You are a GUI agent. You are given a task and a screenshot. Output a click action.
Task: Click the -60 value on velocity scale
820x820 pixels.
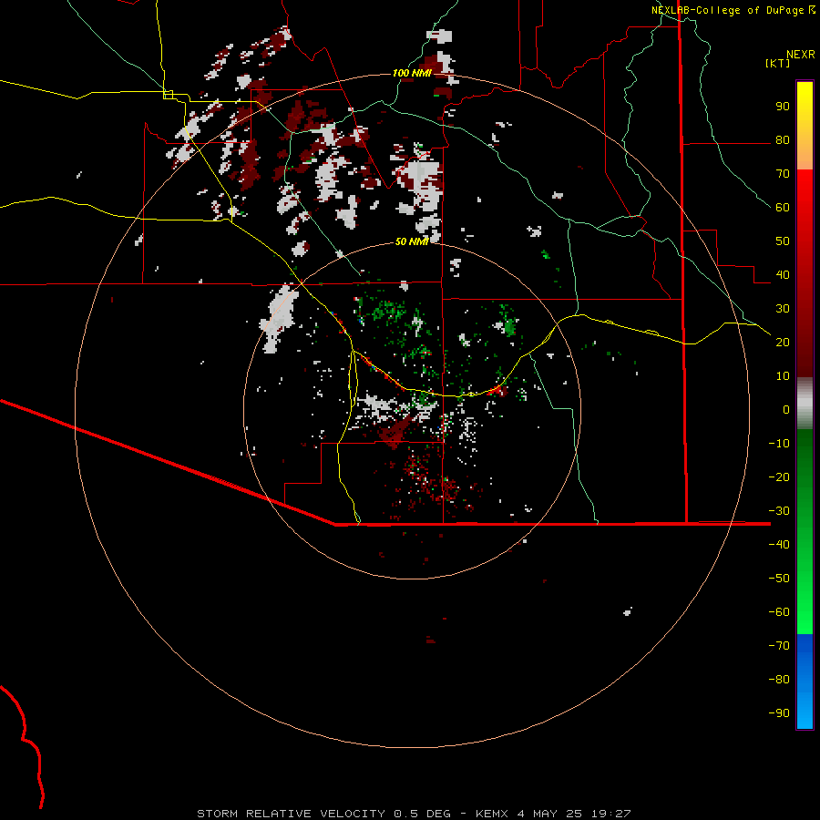coord(779,612)
